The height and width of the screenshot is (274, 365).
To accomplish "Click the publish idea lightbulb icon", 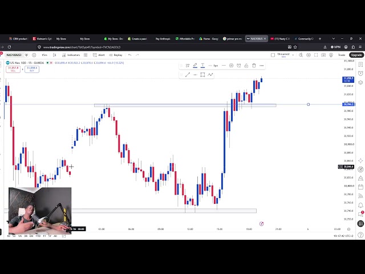I will click(331, 55).
